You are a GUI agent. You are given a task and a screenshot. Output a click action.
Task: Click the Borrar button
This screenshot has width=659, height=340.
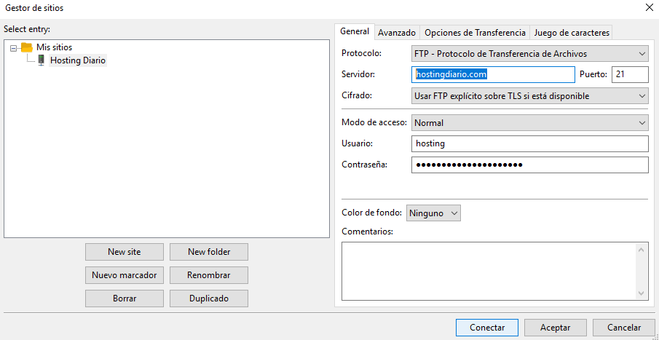pos(125,299)
